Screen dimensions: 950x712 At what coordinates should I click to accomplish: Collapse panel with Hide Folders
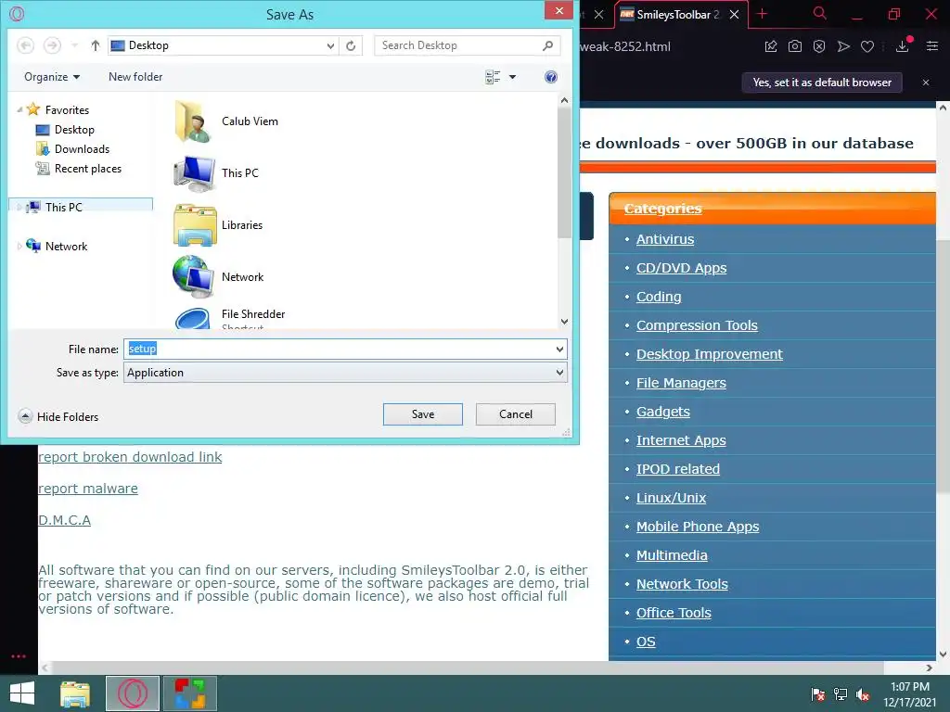pyautogui.click(x=58, y=416)
